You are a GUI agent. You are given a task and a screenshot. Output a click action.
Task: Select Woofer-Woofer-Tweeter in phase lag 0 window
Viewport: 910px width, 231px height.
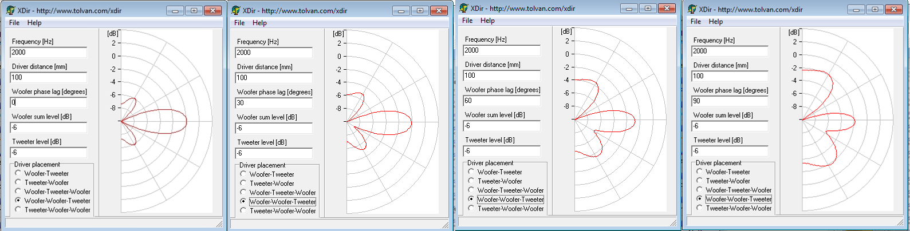(53, 201)
